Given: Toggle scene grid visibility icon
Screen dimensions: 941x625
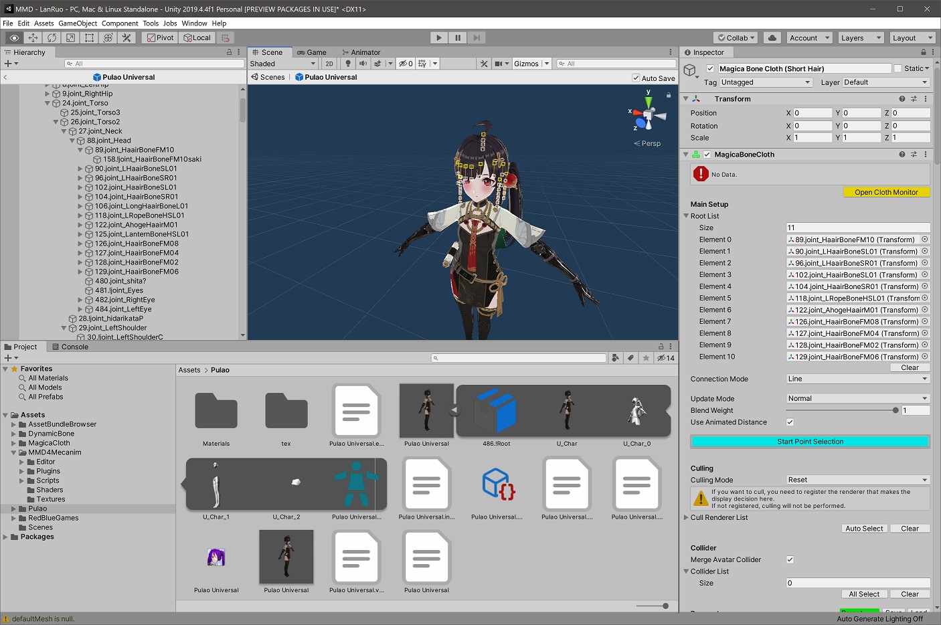Looking at the screenshot, I should pos(422,64).
